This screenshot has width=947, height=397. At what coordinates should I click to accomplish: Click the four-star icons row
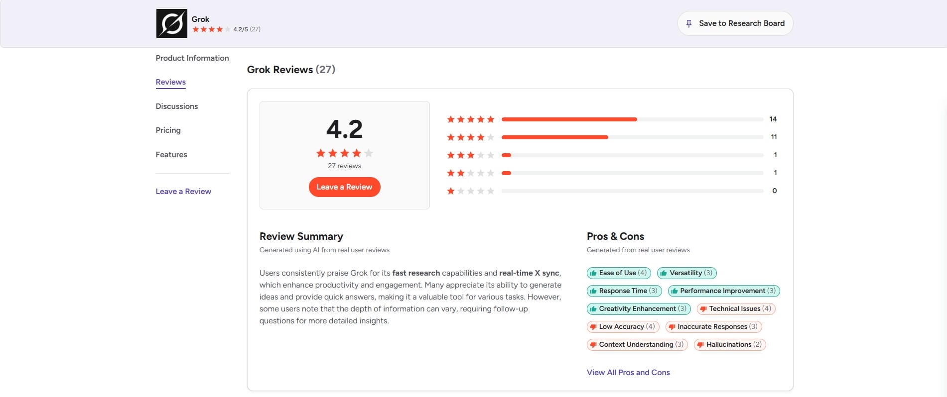471,137
